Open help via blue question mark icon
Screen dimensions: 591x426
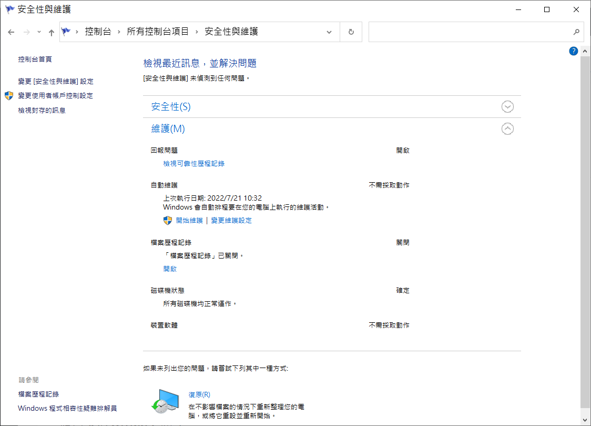coord(574,51)
